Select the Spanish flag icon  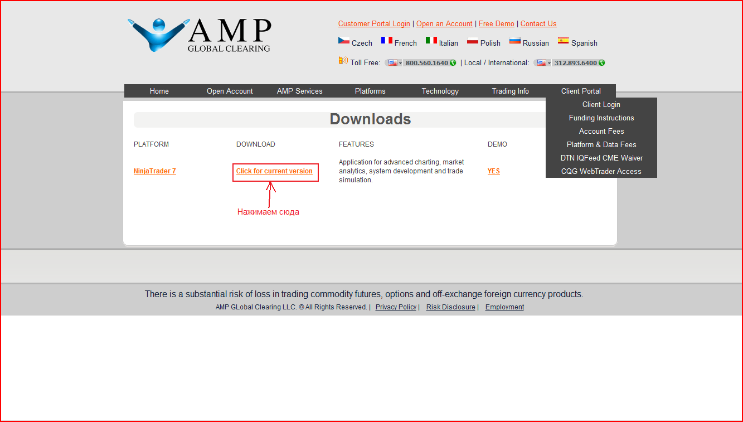click(x=564, y=41)
